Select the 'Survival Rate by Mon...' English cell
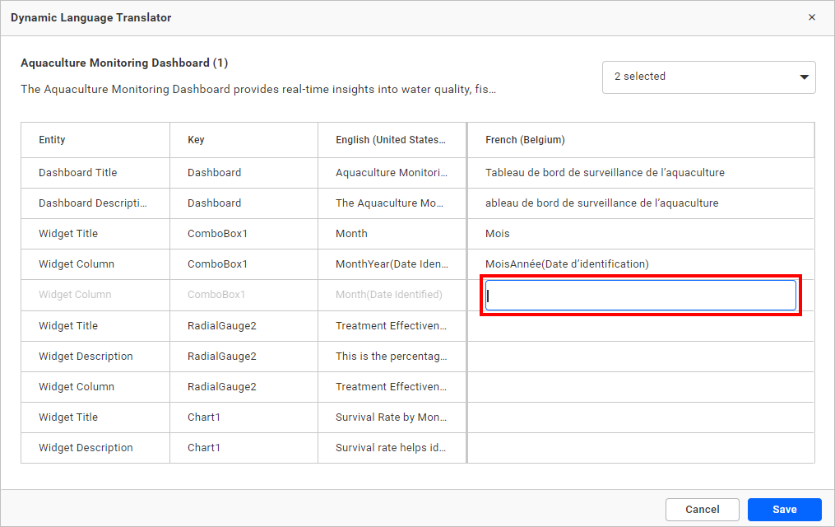 pos(391,417)
